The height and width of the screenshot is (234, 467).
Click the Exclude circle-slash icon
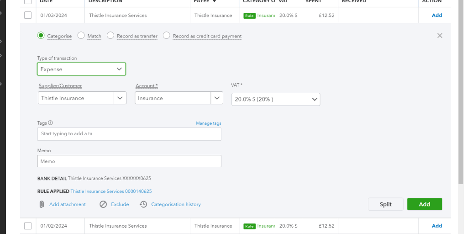pos(103,204)
